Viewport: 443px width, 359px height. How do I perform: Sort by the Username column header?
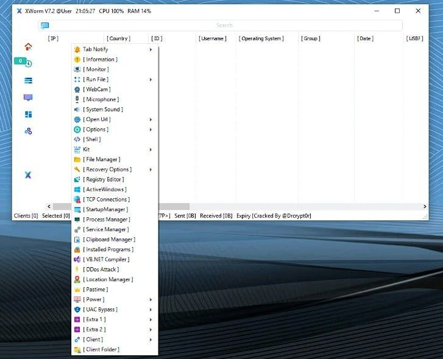(x=213, y=38)
